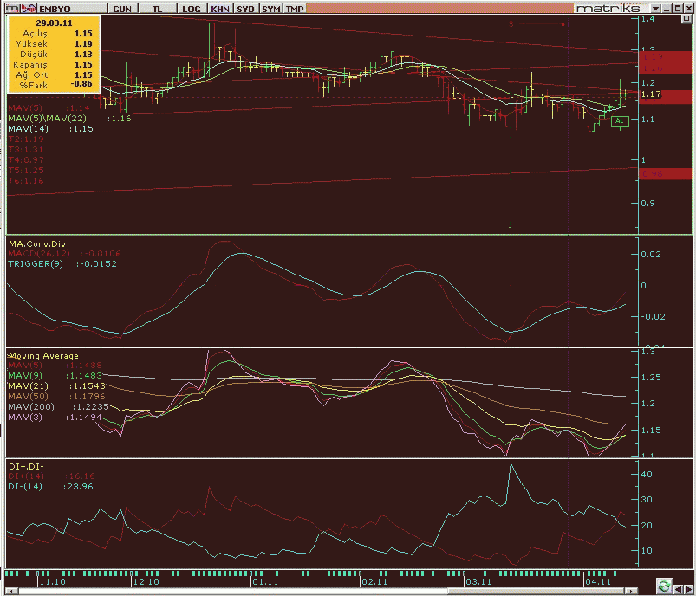
Task: Click the T4:0.97 trend line label
Action: pyautogui.click(x=26, y=159)
